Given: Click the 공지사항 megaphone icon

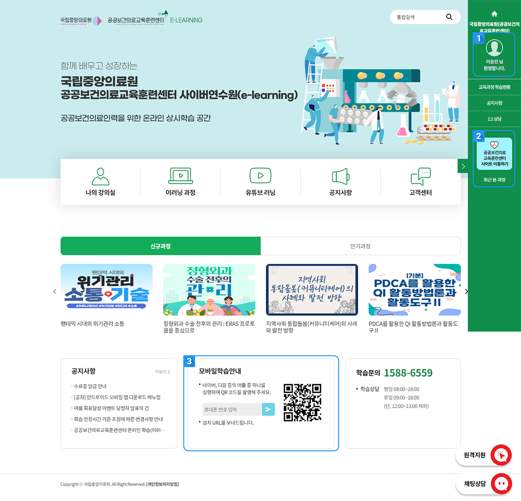Looking at the screenshot, I should click(340, 176).
